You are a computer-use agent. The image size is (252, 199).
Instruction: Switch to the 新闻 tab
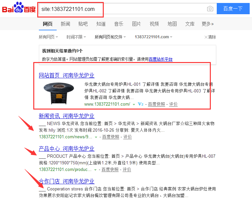click(65, 24)
